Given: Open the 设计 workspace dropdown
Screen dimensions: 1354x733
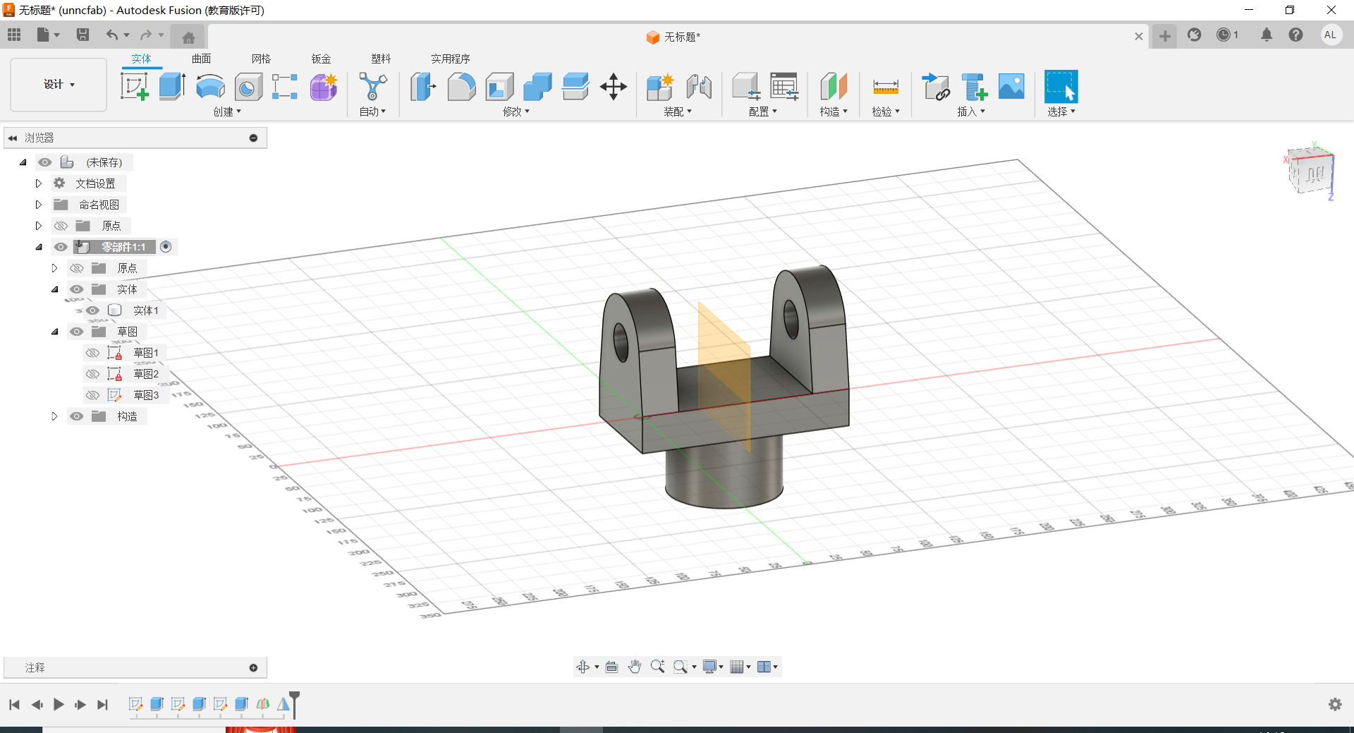Looking at the screenshot, I should pyautogui.click(x=59, y=85).
